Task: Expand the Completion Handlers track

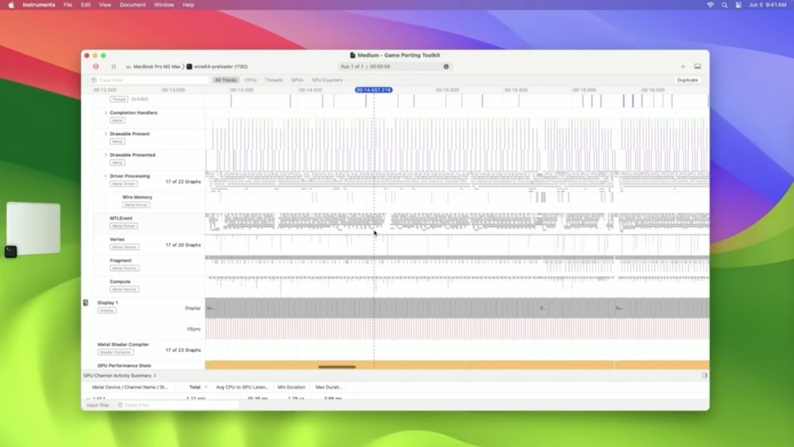Action: tap(105, 113)
